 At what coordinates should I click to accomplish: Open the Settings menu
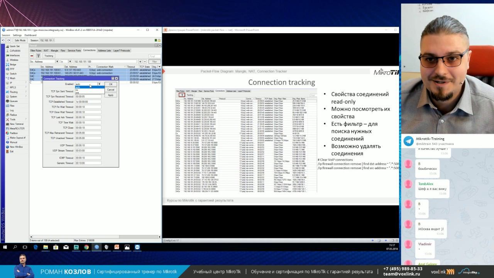[x=17, y=35]
